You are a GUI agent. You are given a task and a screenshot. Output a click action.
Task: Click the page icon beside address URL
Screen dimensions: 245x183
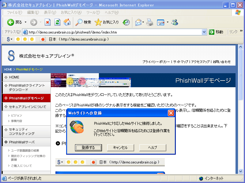click(25, 32)
